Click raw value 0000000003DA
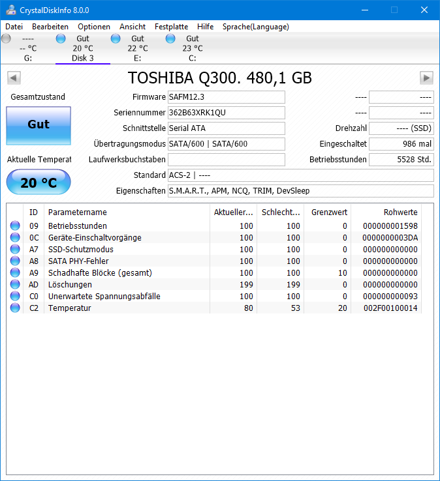Screen dimensions: 440x481 390,237
